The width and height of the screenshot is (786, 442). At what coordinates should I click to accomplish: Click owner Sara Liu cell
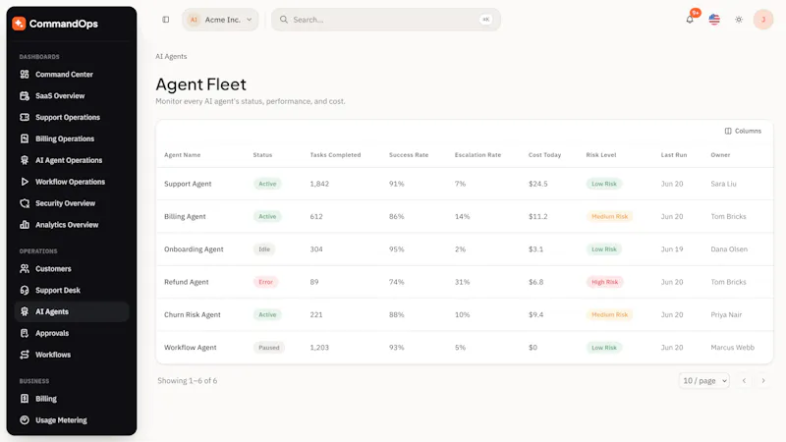723,184
